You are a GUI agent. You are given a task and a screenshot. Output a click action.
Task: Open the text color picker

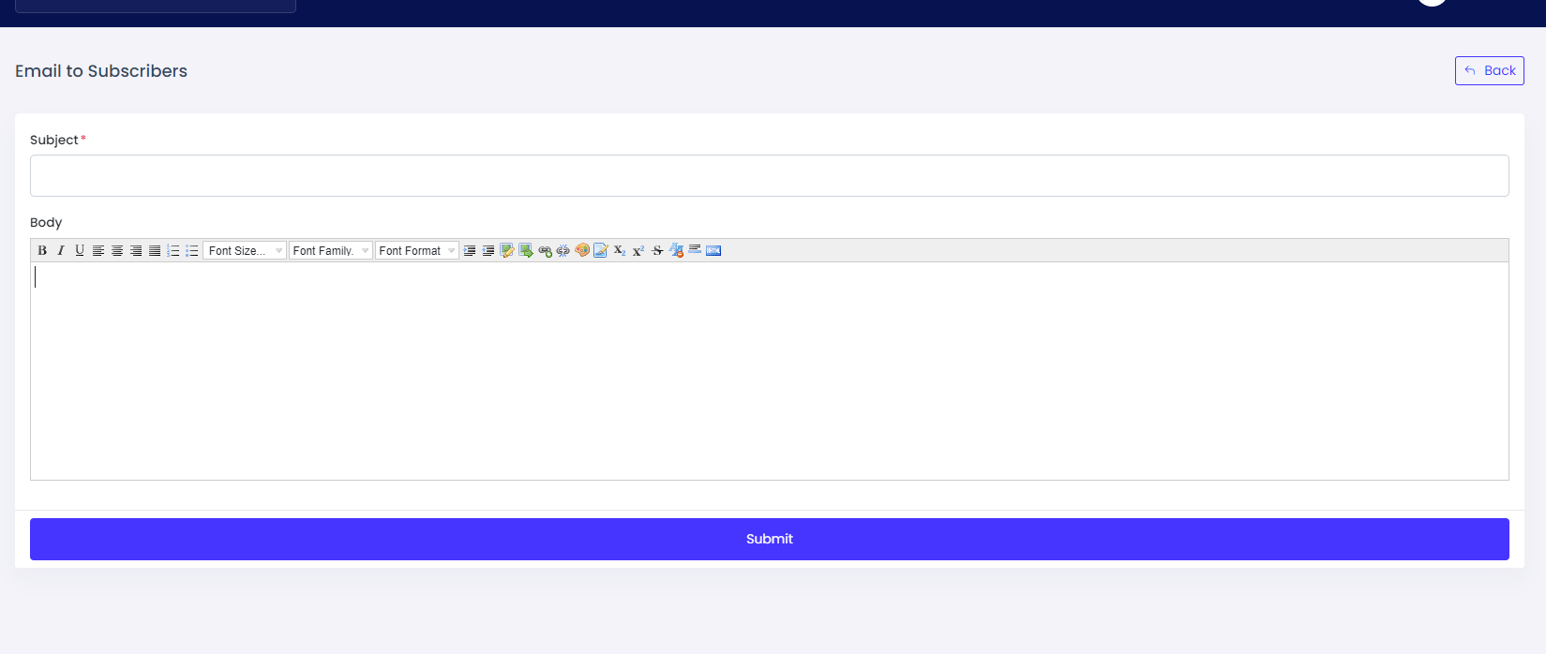pyautogui.click(x=582, y=250)
